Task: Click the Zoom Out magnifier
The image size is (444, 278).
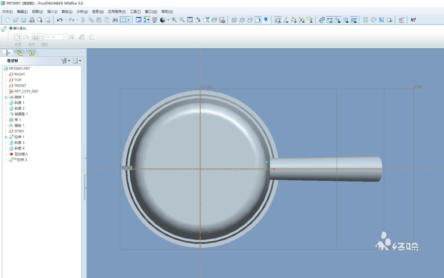Action: pyautogui.click(x=182, y=20)
